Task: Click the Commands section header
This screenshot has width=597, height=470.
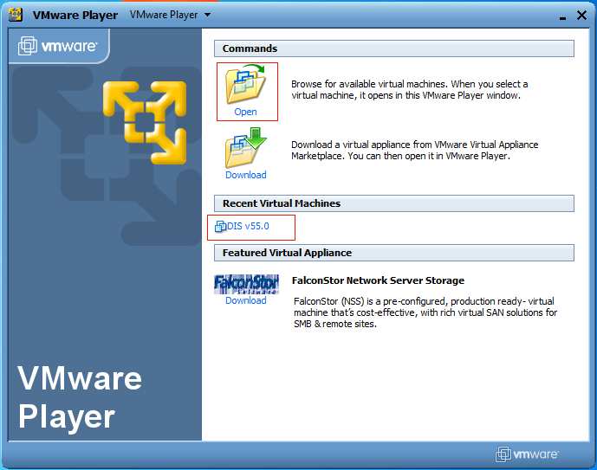Action: point(394,48)
